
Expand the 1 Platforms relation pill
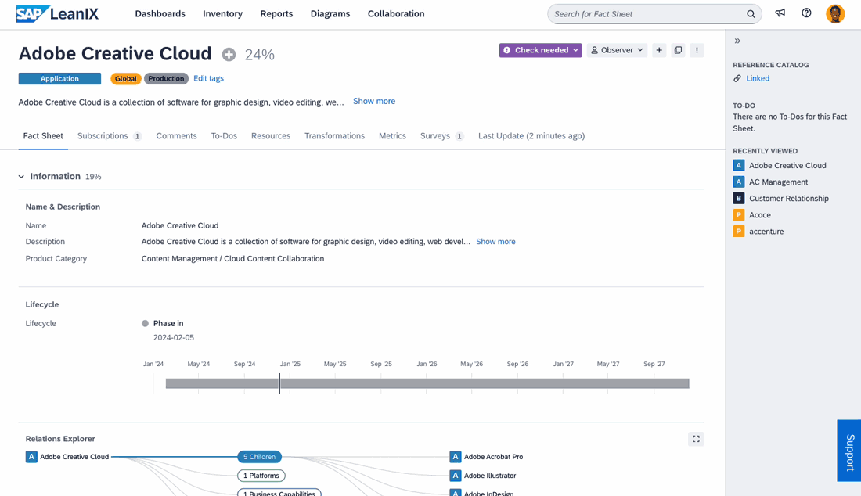click(261, 476)
